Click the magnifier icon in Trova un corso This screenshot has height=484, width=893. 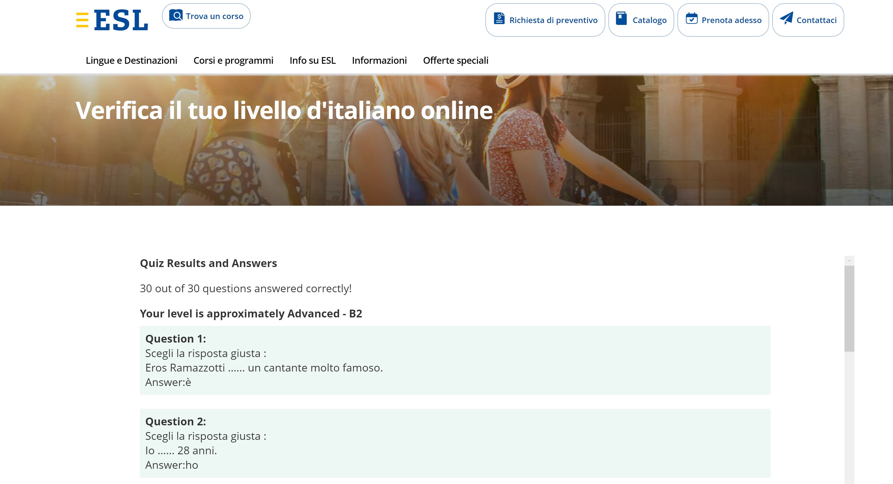click(x=176, y=16)
